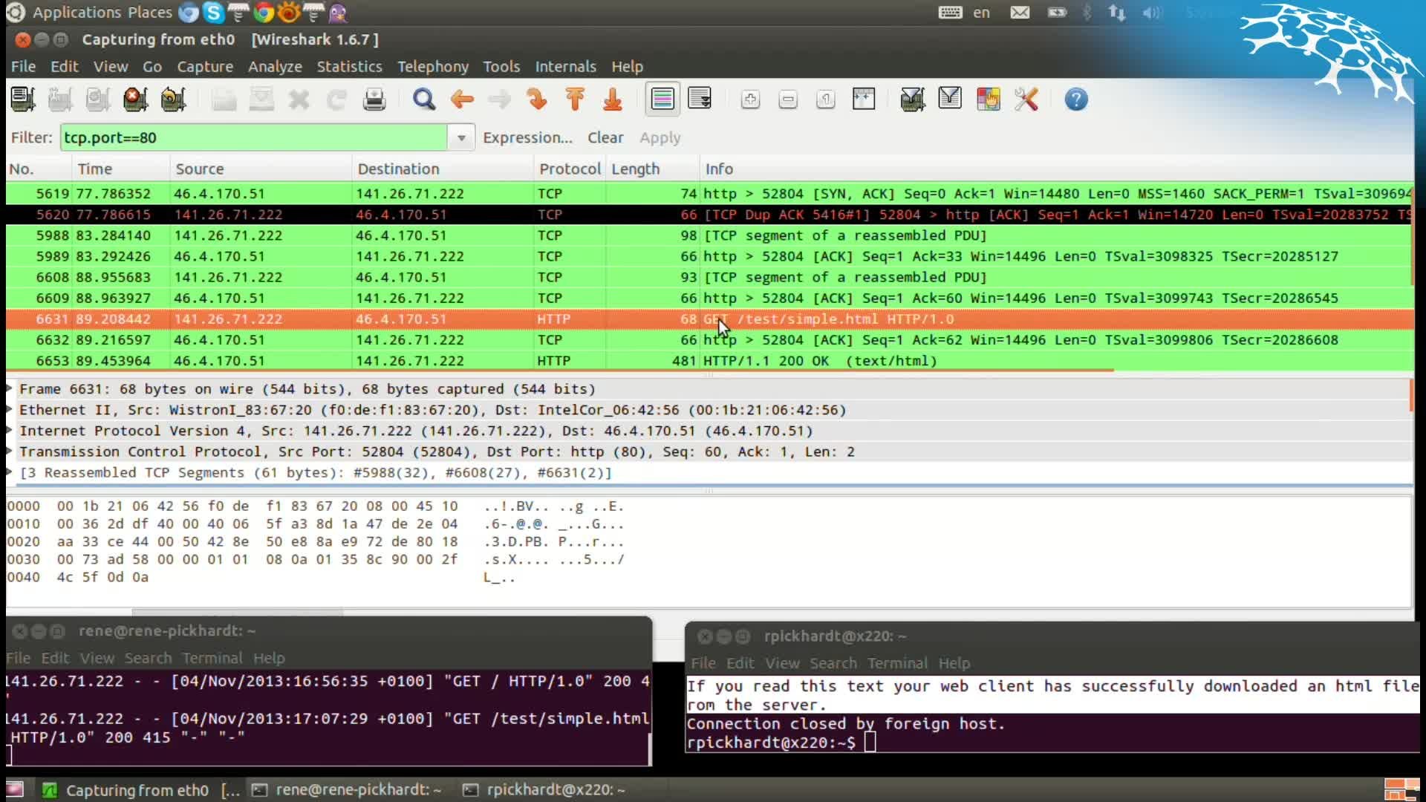The image size is (1426, 802).
Task: Select packet 6653 HTTP/1.1 200 OK
Action: [709, 360]
